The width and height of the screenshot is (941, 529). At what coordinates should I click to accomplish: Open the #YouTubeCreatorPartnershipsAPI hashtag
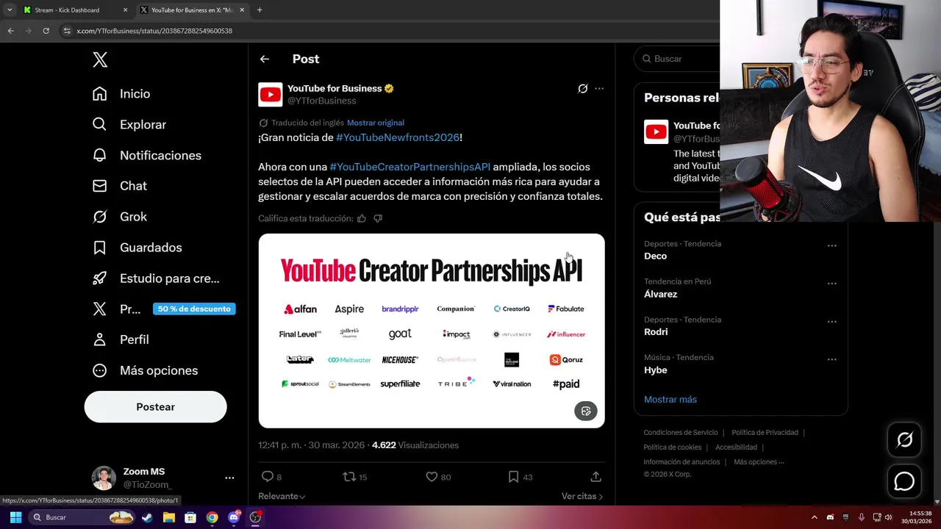(x=409, y=167)
